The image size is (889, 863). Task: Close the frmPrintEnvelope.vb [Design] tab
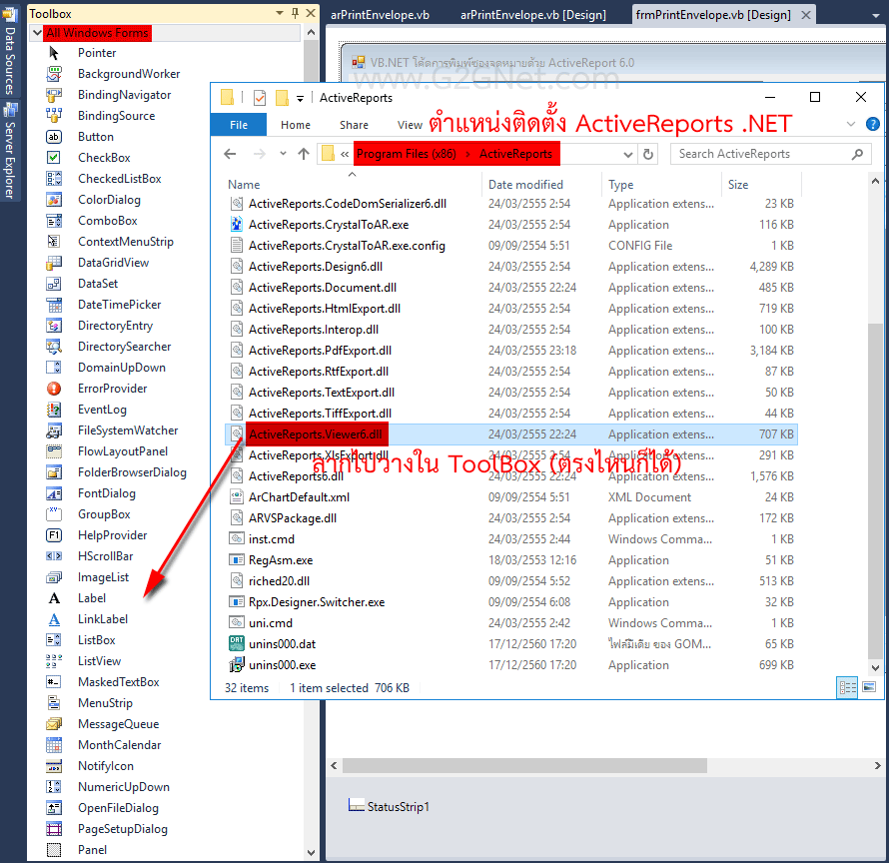click(806, 15)
